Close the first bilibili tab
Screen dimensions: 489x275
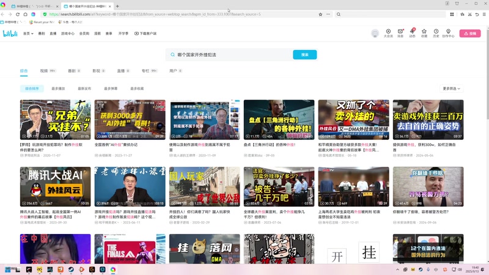(x=57, y=6)
